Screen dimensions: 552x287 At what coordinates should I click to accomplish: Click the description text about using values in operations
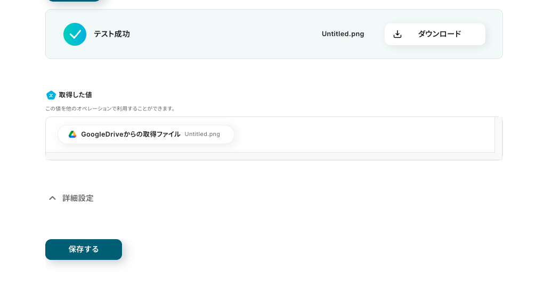[110, 108]
